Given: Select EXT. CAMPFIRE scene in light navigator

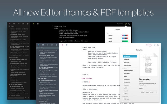Looking at the screenshot, I should click(46, 56).
